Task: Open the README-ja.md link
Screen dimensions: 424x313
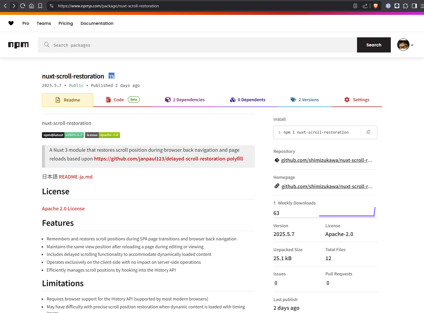Action: coord(76,177)
